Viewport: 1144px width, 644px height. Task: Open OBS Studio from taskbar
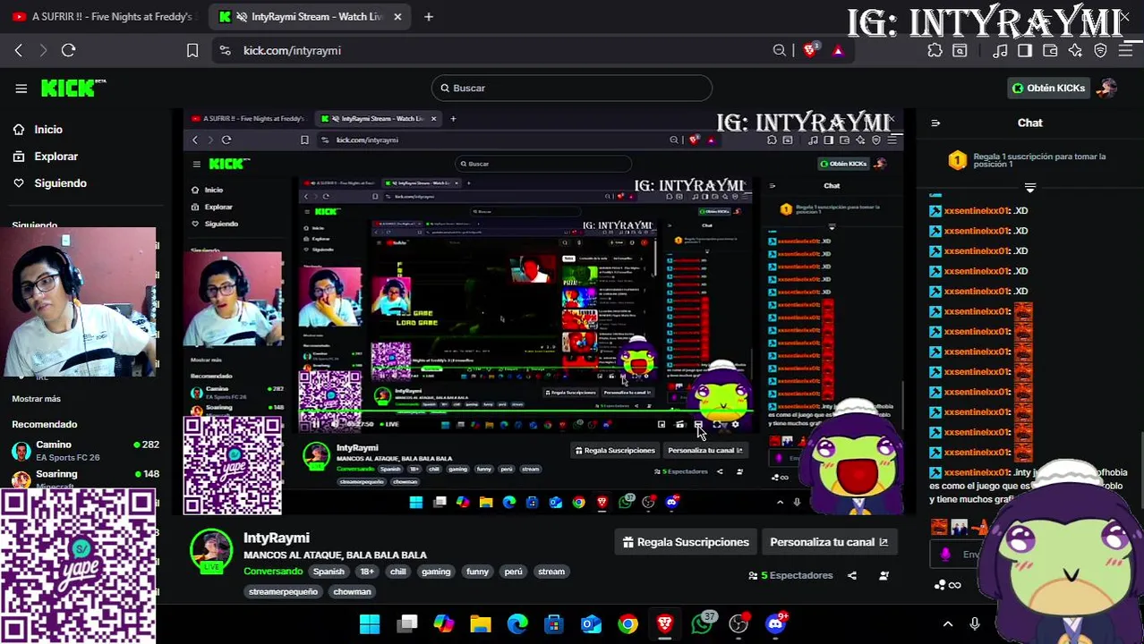[x=738, y=623]
